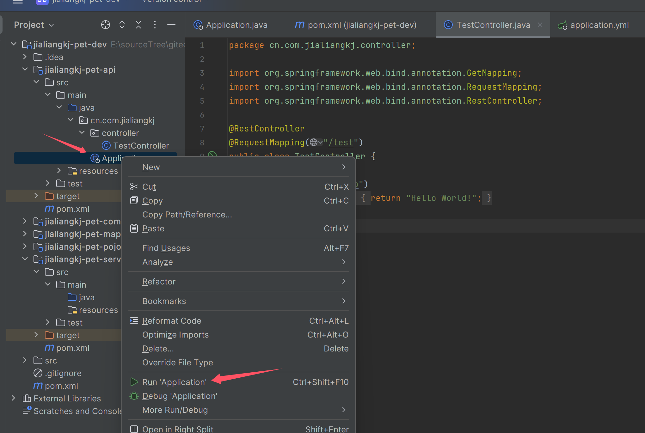Click Maven icon of jialiangkj-pet-api pom.xml
645x433 pixels.
tap(49, 209)
